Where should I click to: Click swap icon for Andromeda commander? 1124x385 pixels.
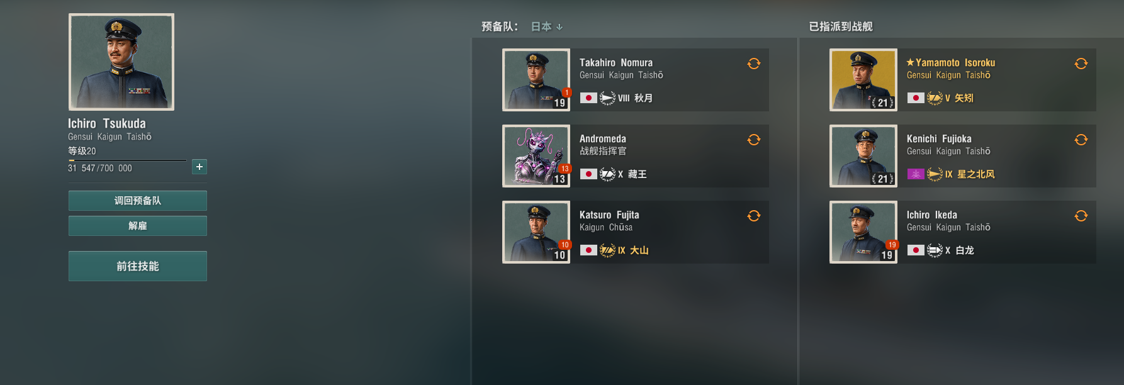754,140
